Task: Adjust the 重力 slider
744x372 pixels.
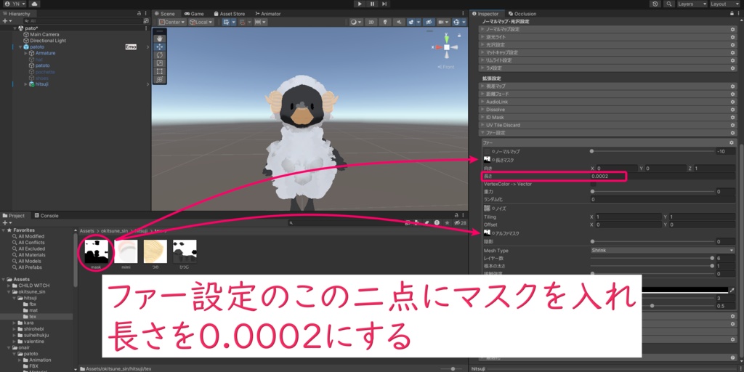Action: (652, 192)
